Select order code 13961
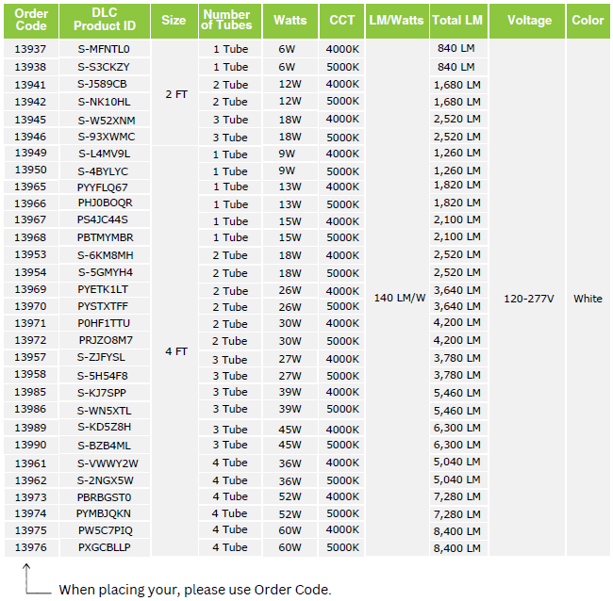Image resolution: width=613 pixels, height=601 pixels. (x=30, y=463)
